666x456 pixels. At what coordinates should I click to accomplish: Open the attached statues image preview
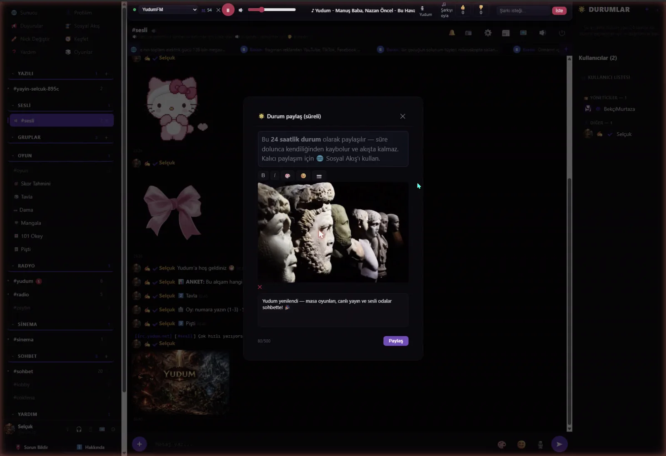click(x=333, y=232)
